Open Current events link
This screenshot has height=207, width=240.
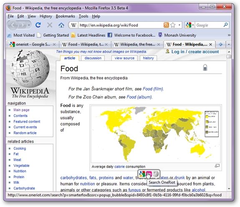point(25,127)
